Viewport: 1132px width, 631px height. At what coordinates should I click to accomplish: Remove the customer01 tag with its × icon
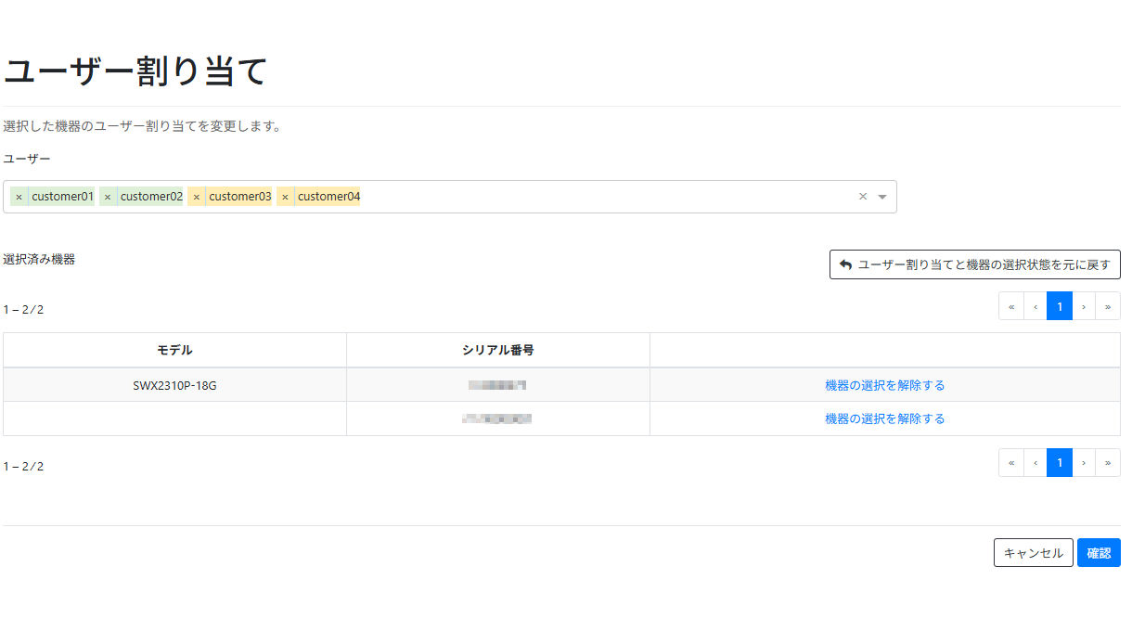pyautogui.click(x=19, y=196)
